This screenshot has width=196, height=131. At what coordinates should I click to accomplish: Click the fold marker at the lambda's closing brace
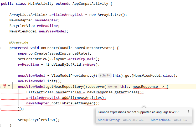coord(1,109)
